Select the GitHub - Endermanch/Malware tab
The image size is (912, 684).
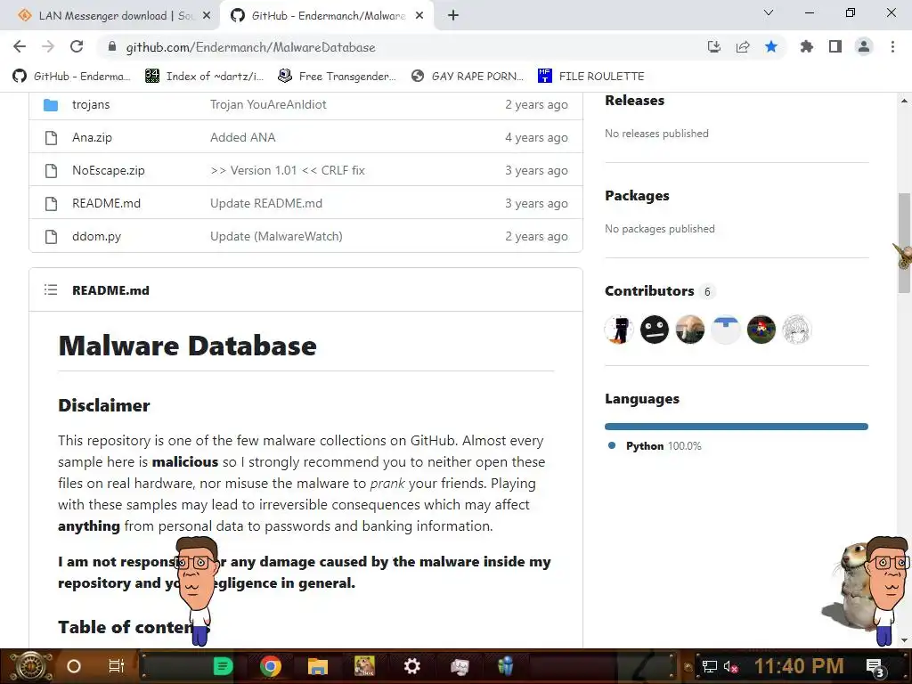click(328, 16)
